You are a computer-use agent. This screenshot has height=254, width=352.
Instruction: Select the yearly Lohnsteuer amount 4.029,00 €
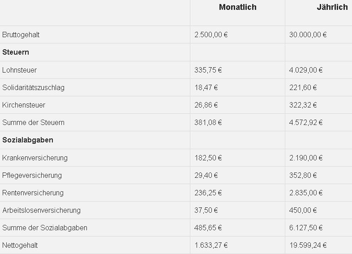coord(306,70)
